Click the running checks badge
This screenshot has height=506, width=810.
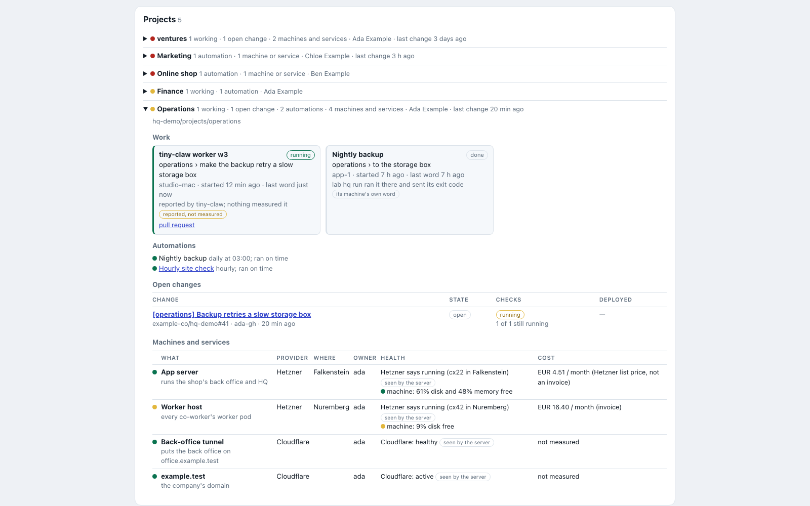pyautogui.click(x=510, y=315)
